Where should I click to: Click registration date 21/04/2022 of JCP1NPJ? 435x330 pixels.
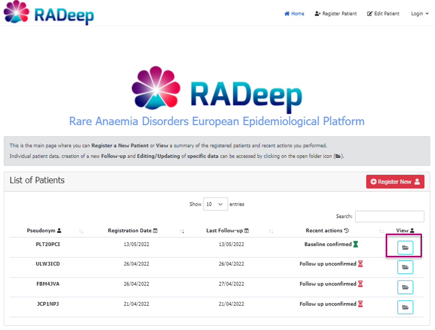(136, 304)
